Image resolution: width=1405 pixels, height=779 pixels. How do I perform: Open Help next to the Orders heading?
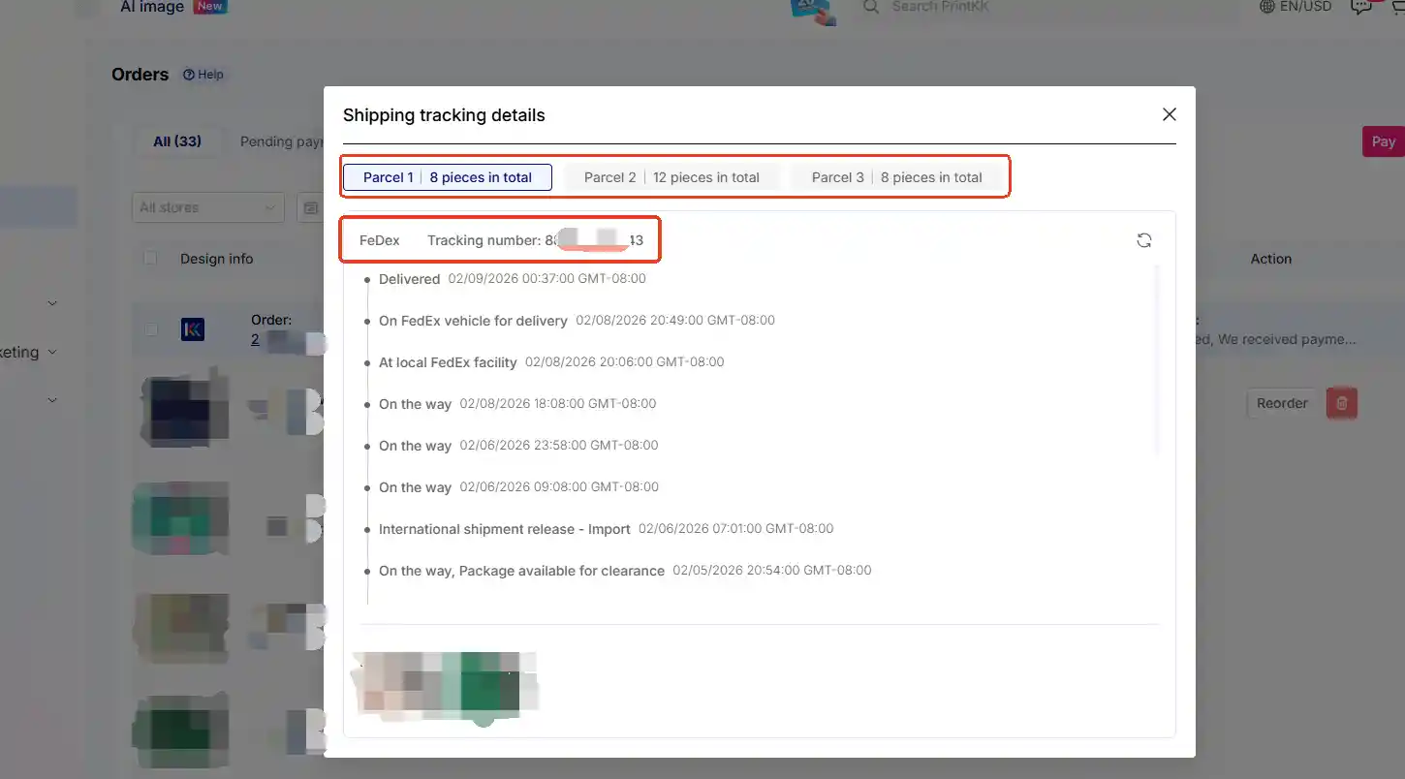pos(203,74)
